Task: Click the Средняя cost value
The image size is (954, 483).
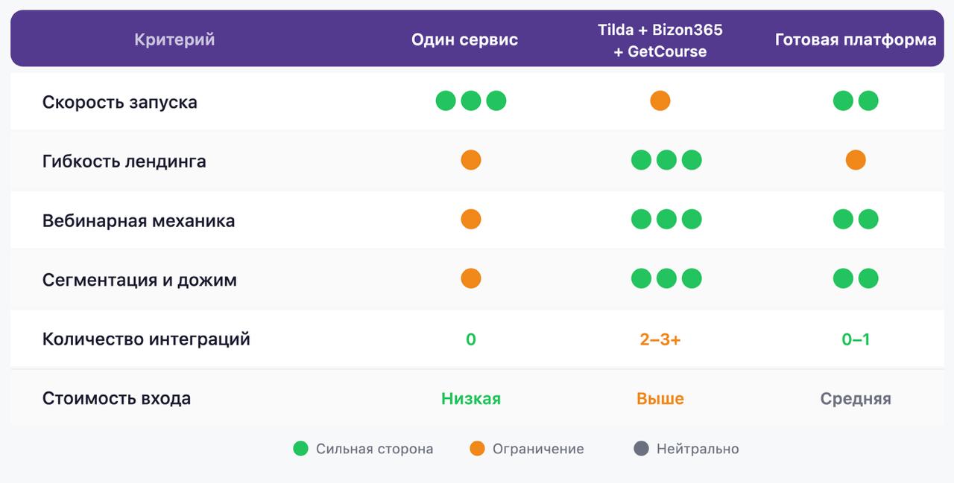Action: coord(856,398)
